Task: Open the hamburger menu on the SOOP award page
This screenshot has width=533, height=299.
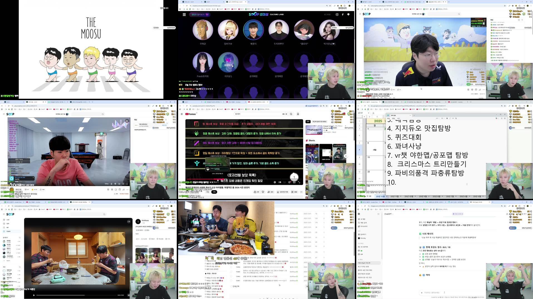Action: point(184,14)
